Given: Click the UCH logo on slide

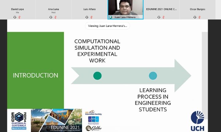Looking at the screenshot, I should pos(197,121).
